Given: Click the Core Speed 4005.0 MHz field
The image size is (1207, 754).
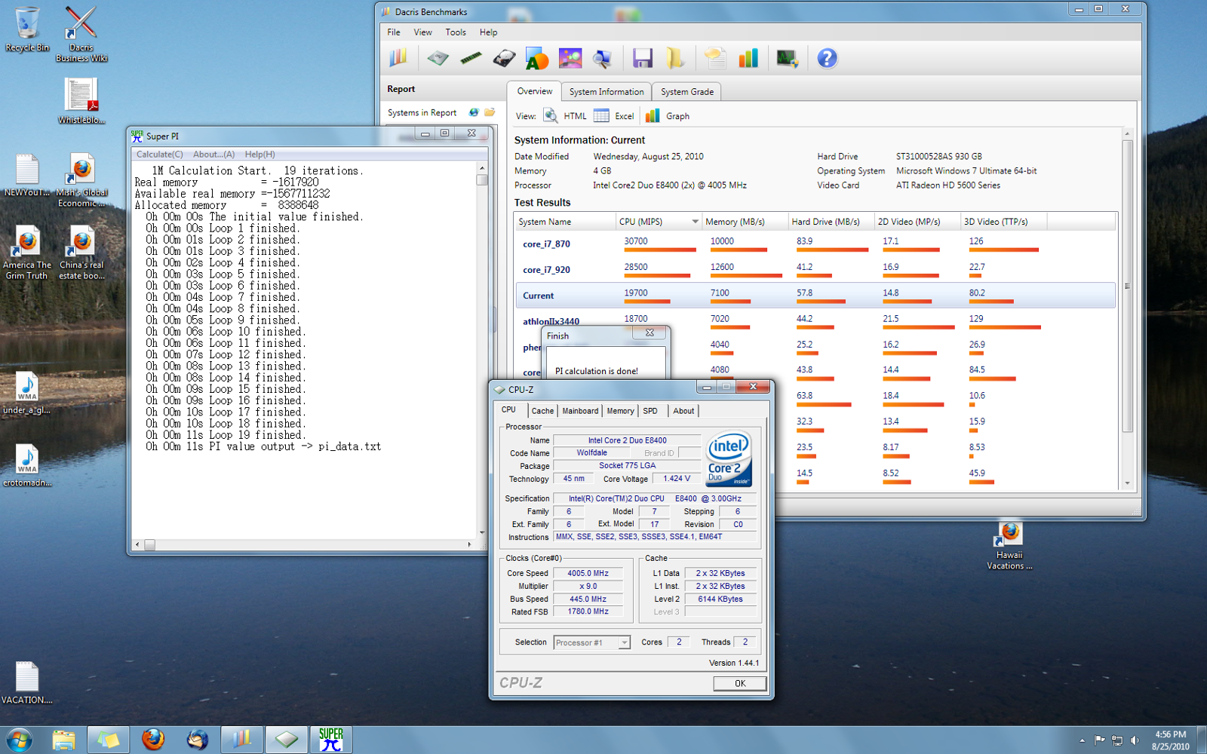Looking at the screenshot, I should click(588, 573).
